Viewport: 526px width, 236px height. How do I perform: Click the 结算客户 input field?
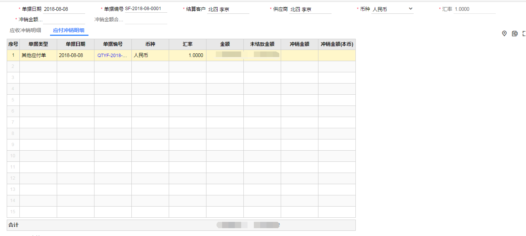(x=228, y=9)
